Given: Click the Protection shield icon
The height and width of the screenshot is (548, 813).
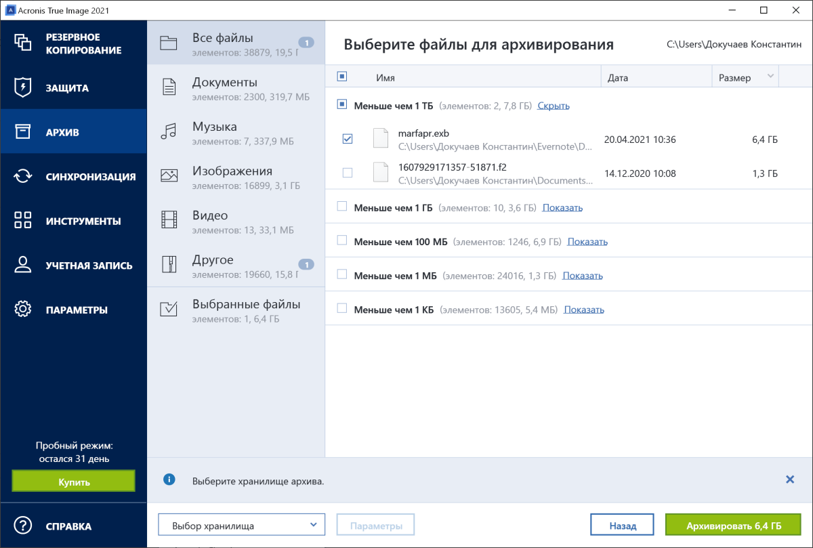Looking at the screenshot, I should [23, 87].
